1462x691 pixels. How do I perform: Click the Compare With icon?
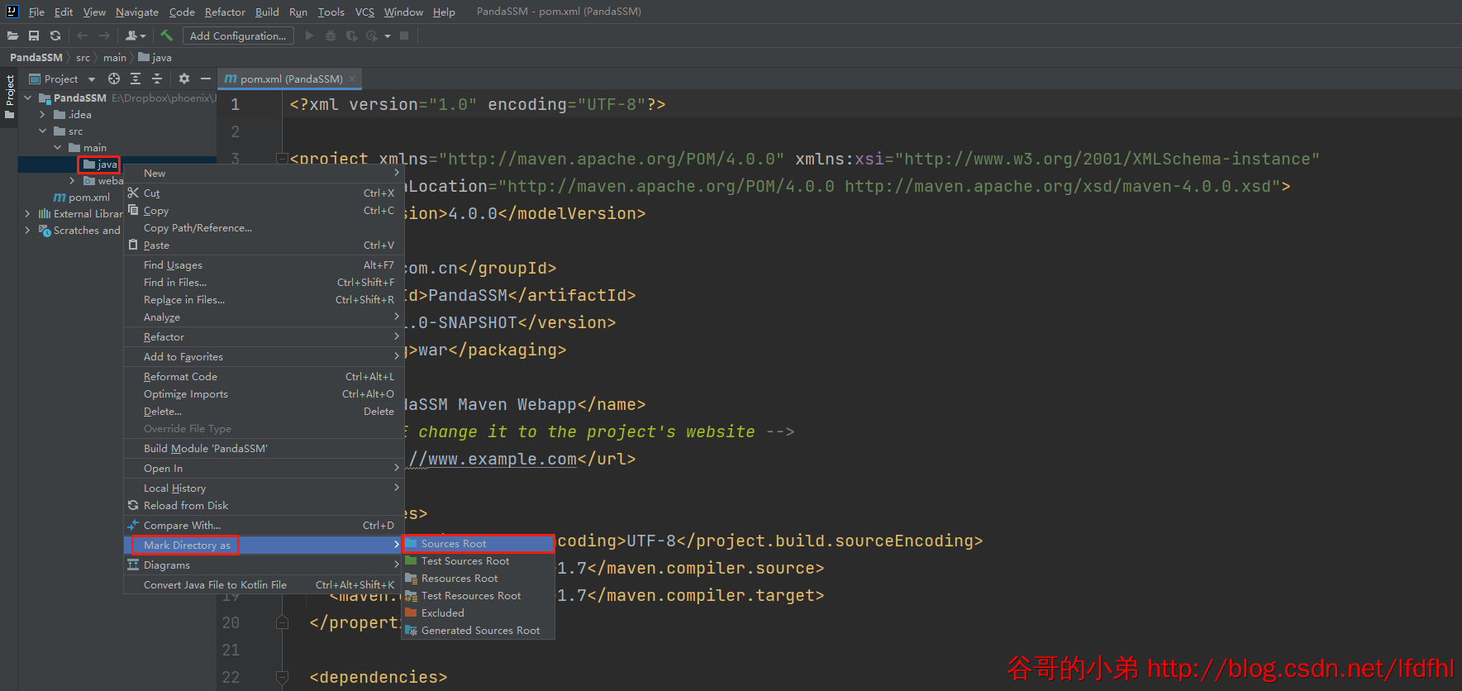133,525
